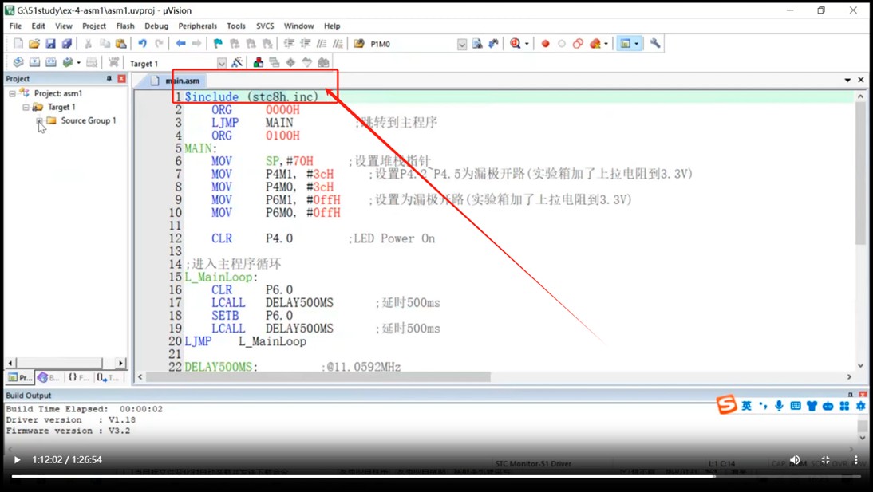Click the Rebuild all target files icon

50,62
